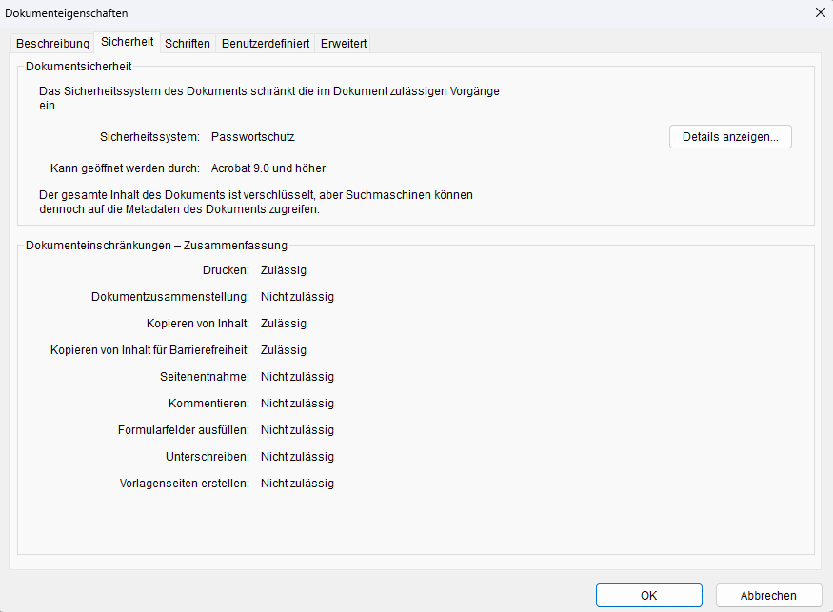Click the Kopieren von Inhalt für Barrierefreiheit label
Screen dimensions: 833x612
point(149,350)
